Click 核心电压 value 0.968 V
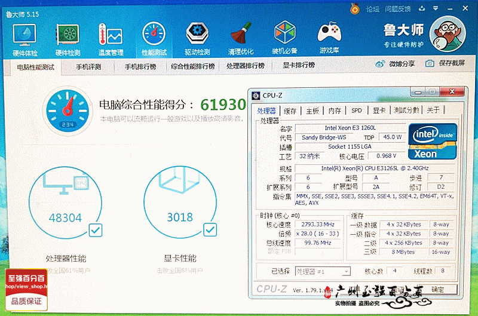This screenshot has width=478, height=316. pos(386,156)
